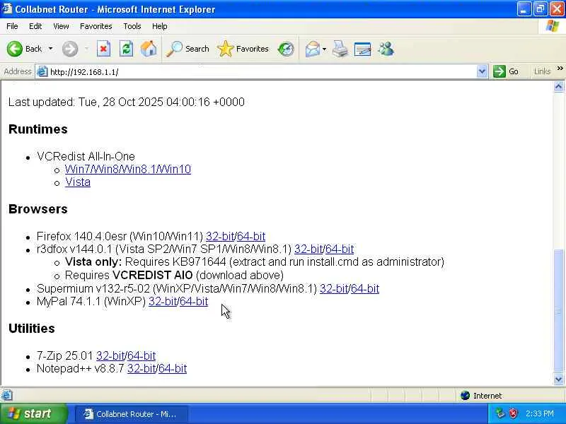Viewport: 566px width, 424px height.
Task: Download Supermium v132-r5-02 64-bit
Action: click(x=365, y=288)
